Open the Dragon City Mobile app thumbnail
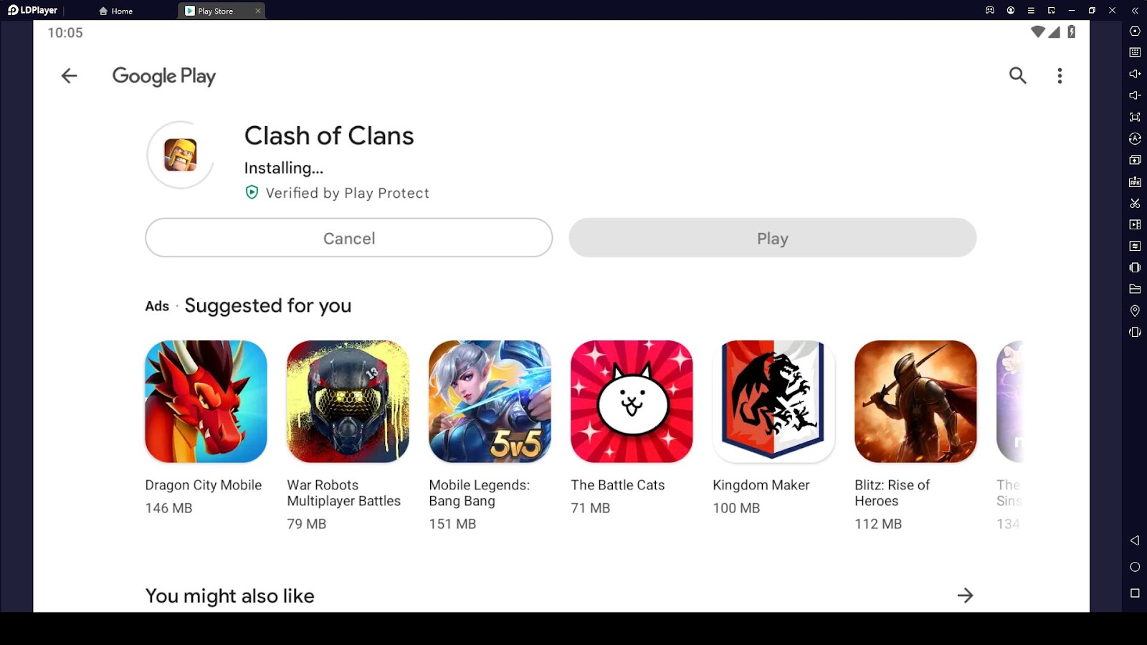The height and width of the screenshot is (645, 1147). [206, 401]
